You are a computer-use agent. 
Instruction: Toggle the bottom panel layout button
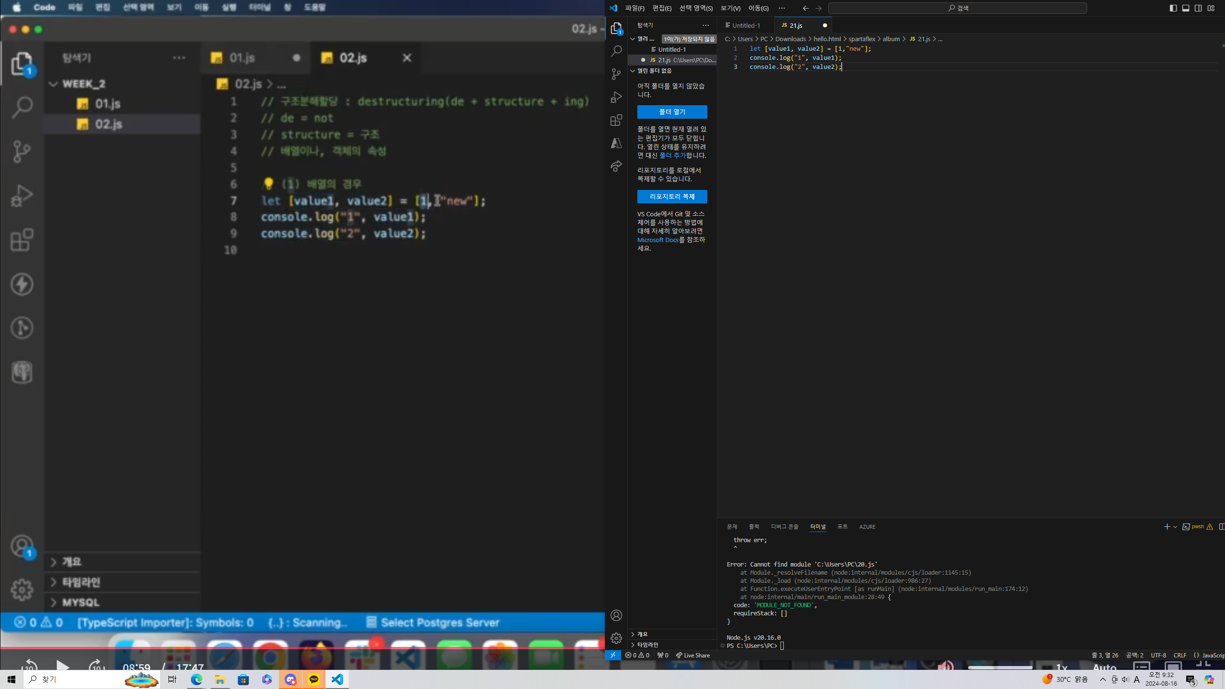click(1186, 8)
